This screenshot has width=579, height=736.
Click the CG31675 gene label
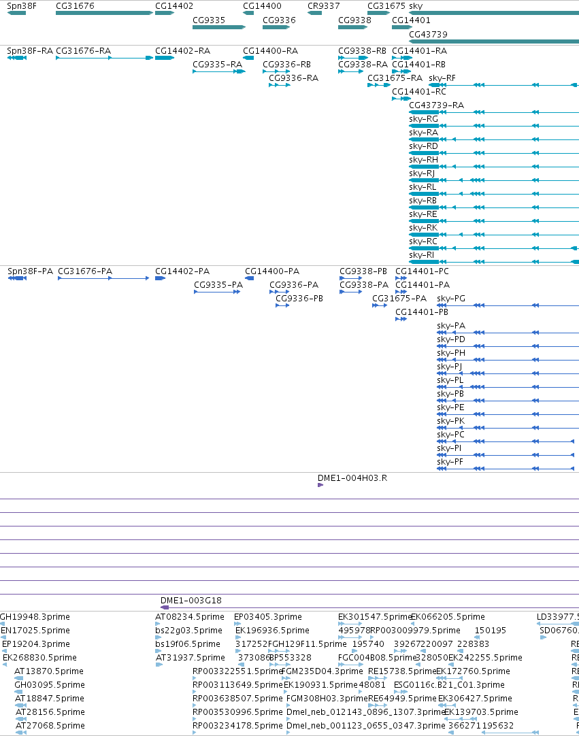[x=386, y=6]
